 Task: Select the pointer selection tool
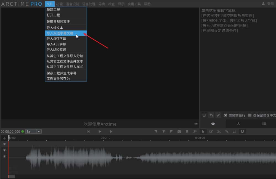(203, 132)
